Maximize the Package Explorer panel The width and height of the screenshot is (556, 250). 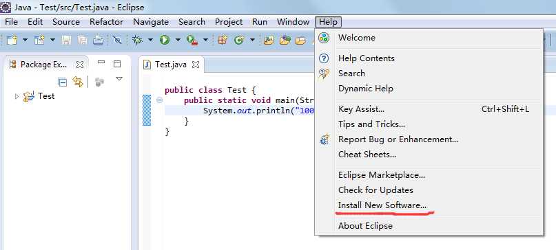pyautogui.click(x=117, y=64)
